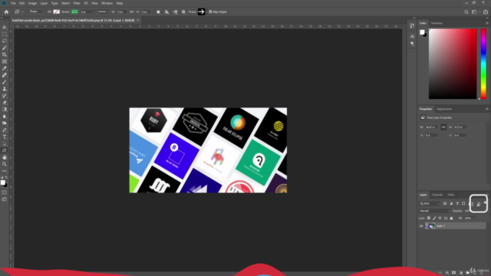Open the Normal blend mode dropdown

[x=435, y=211]
